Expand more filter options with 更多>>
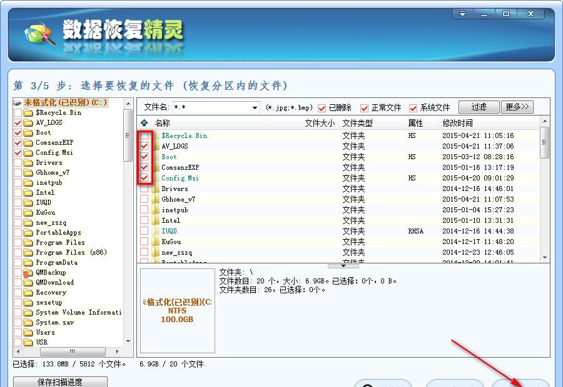563x387 pixels. [x=517, y=107]
